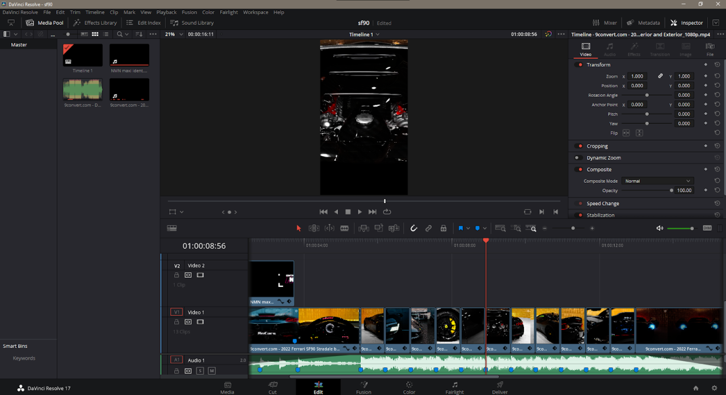Toggle the timeline Snapping magnet icon
Image resolution: width=726 pixels, height=395 pixels.
point(413,228)
